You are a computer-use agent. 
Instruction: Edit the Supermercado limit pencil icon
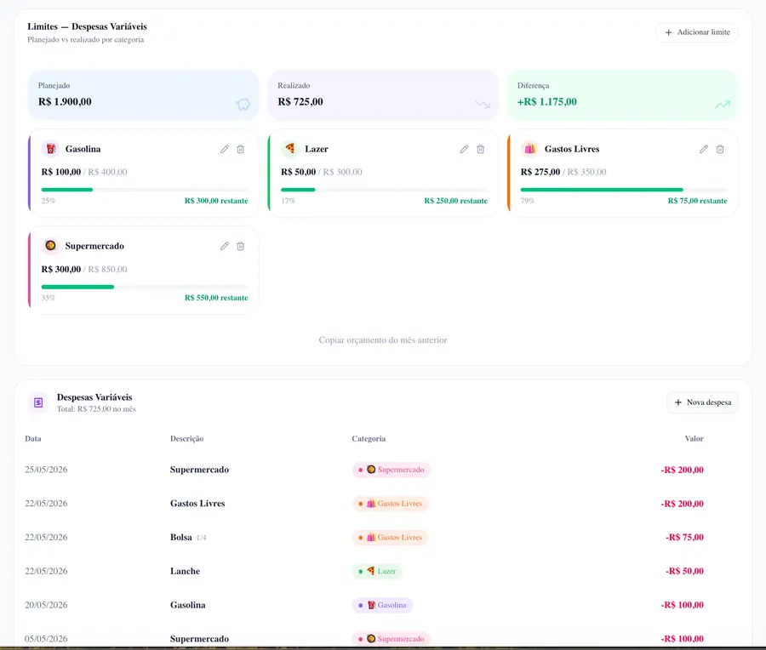point(224,246)
